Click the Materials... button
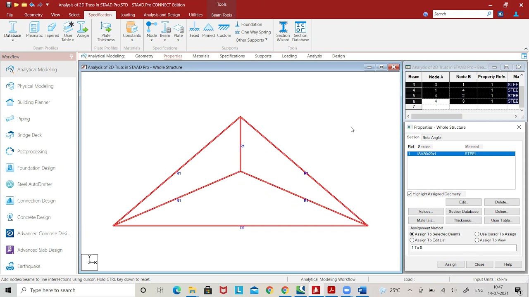529x297 pixels. pos(426,220)
